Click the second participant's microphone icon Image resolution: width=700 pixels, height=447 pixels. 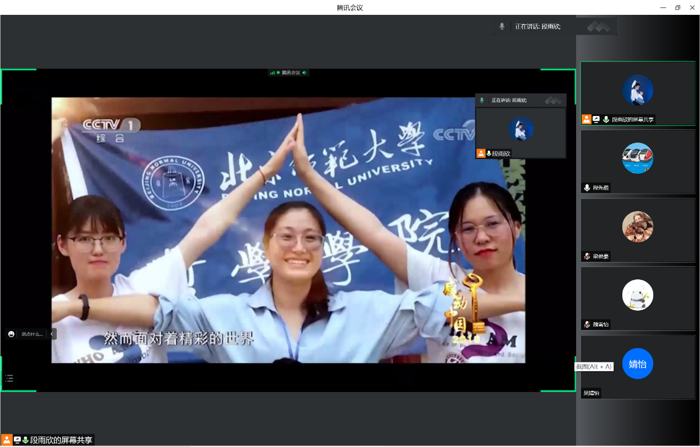587,188
